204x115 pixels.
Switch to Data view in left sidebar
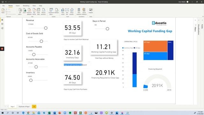2,24
